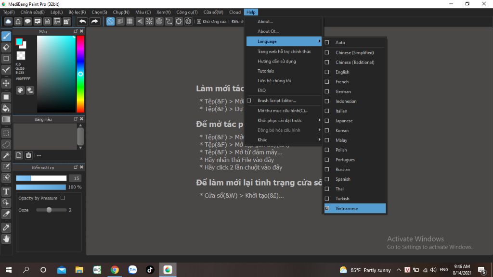Enable radial snap guide
493x277 pixels.
point(149,21)
